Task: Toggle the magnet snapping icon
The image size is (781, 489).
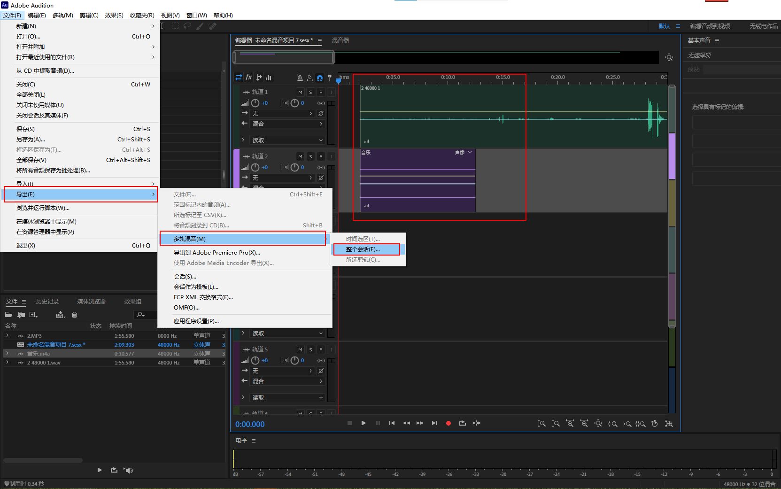Action: (320, 78)
